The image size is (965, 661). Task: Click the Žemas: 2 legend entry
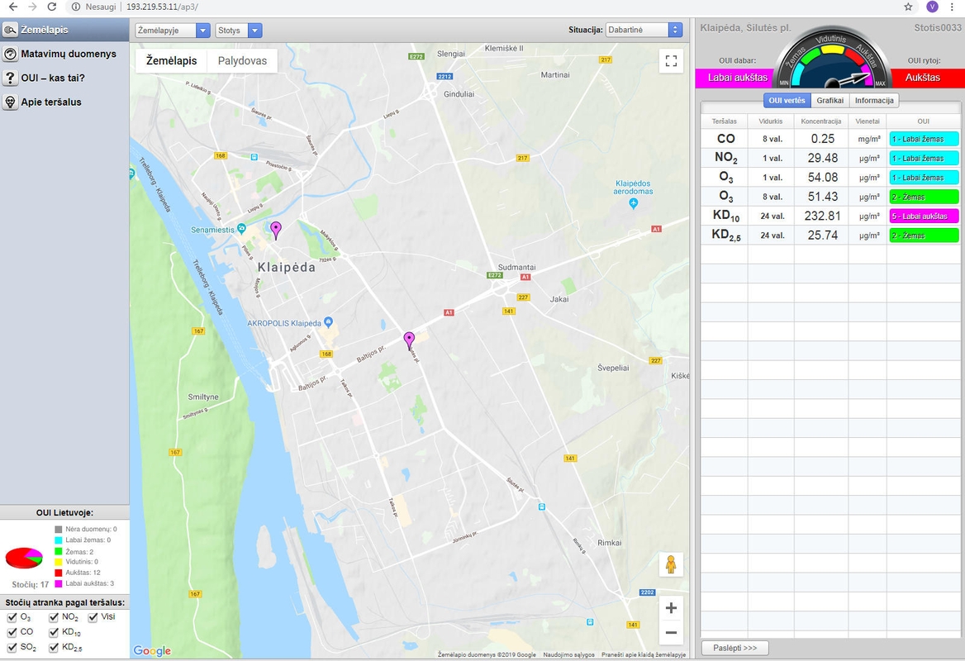(x=74, y=551)
